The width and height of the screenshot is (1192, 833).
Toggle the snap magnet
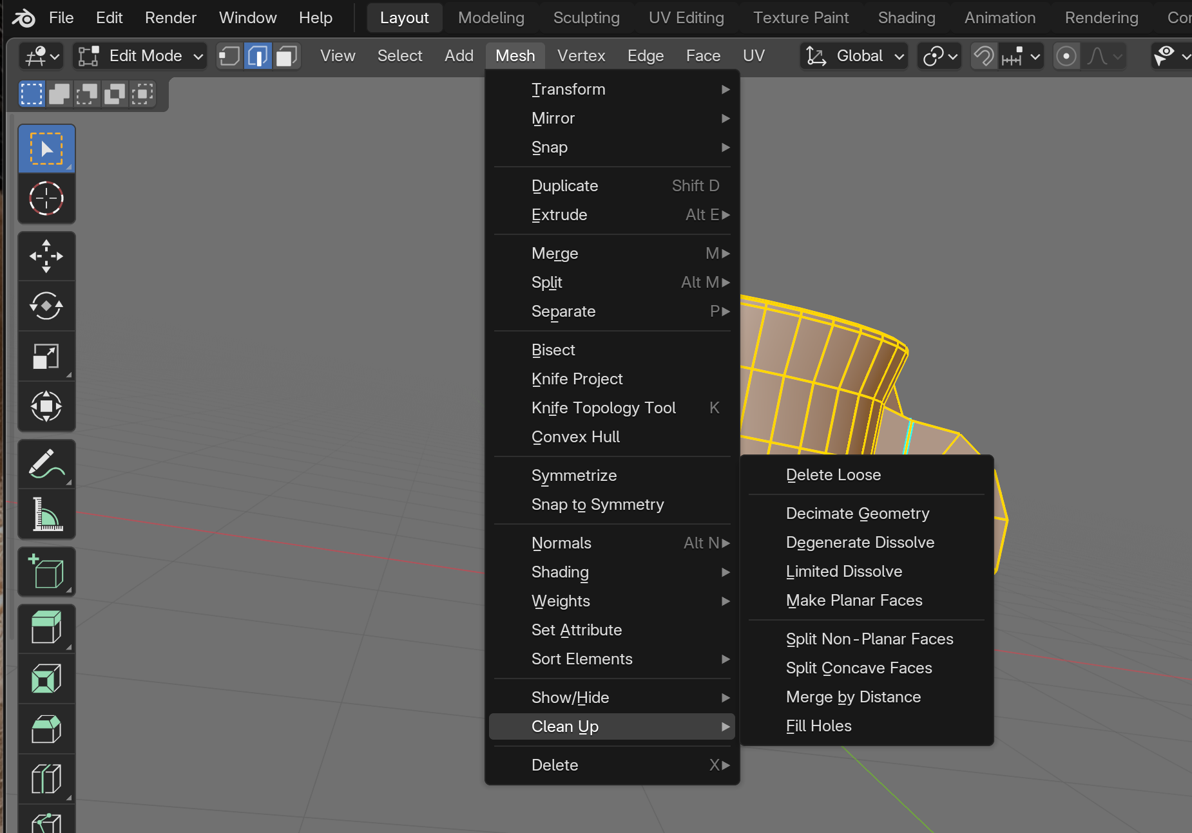[x=984, y=56]
